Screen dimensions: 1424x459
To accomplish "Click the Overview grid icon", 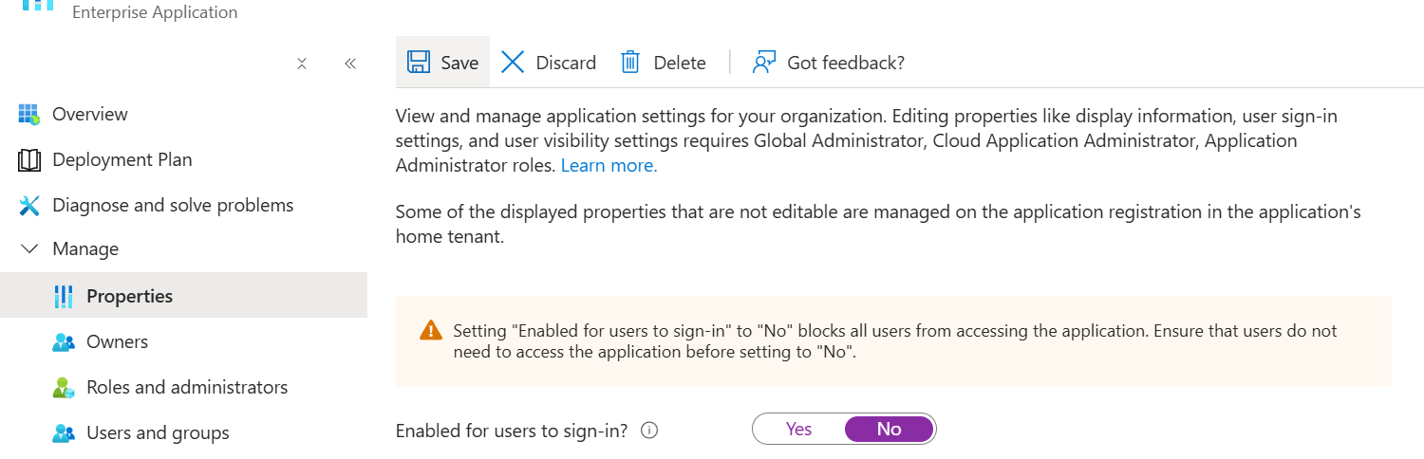I will [x=29, y=114].
